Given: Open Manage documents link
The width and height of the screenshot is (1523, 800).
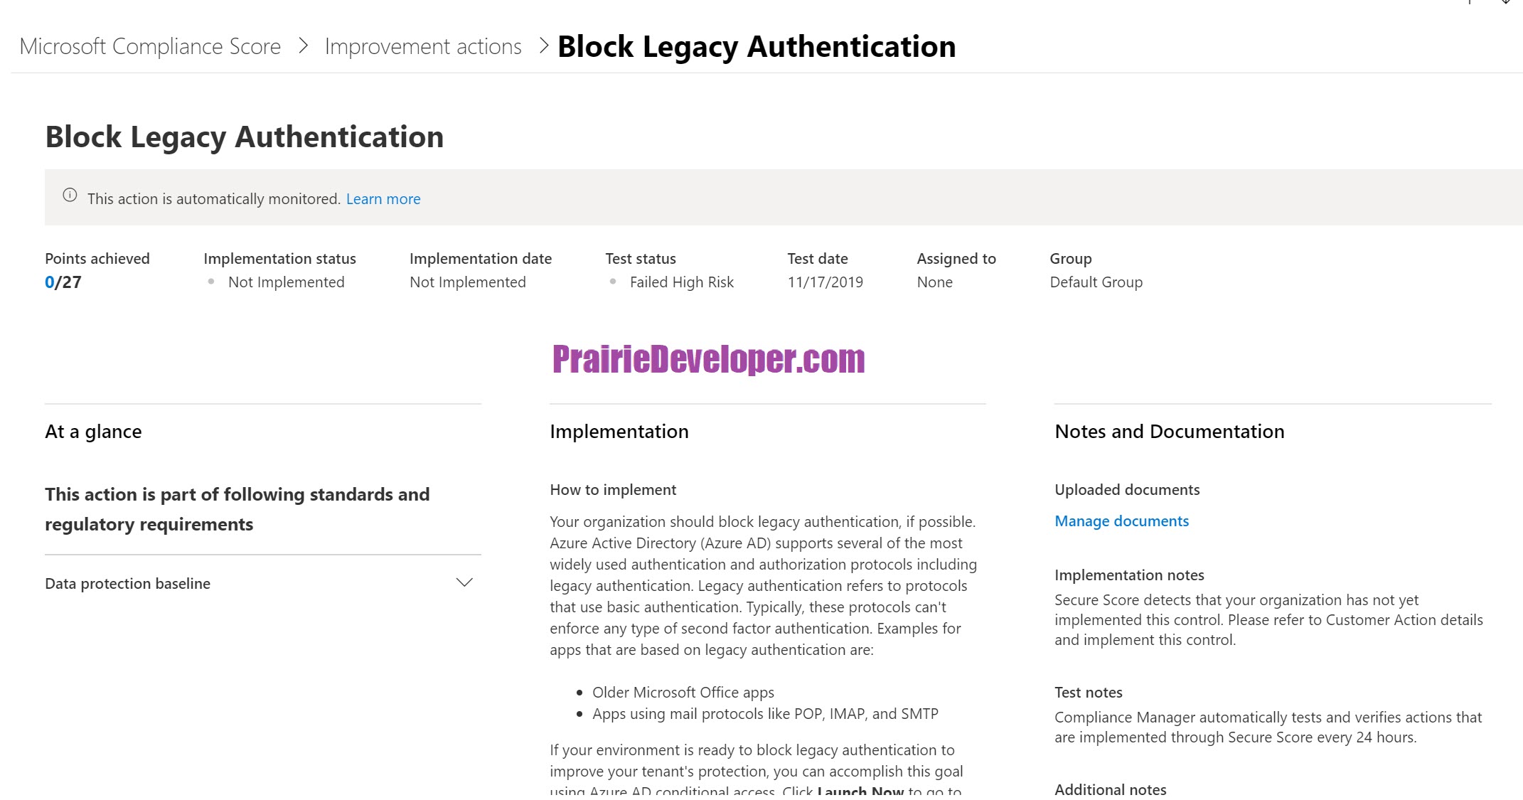Looking at the screenshot, I should point(1121,521).
